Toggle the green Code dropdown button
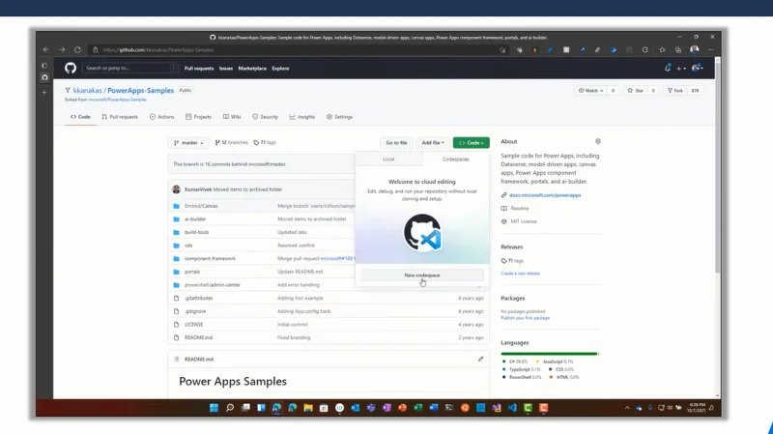773x434 pixels. (x=472, y=142)
